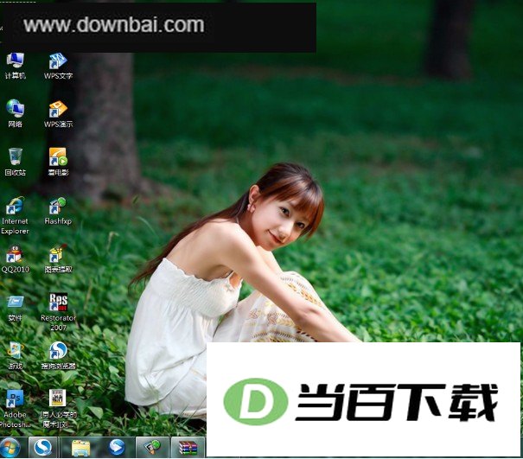Select the QQ2010 penguin shortcut
Screen dimensions: 523x459
tap(15, 258)
